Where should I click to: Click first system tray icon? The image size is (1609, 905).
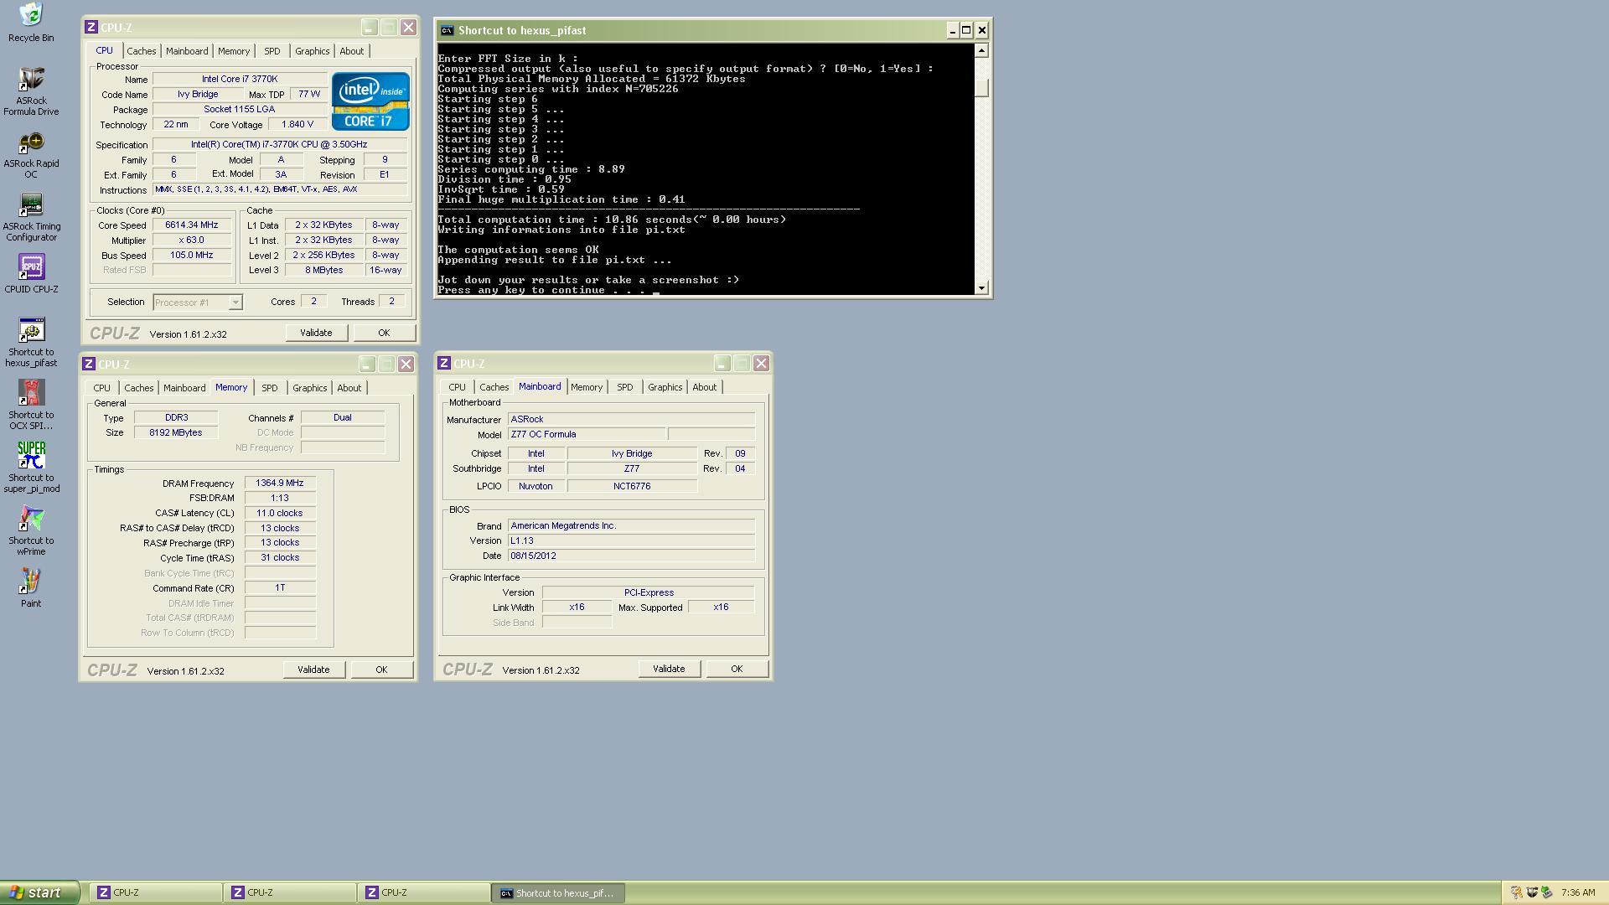click(x=1517, y=892)
